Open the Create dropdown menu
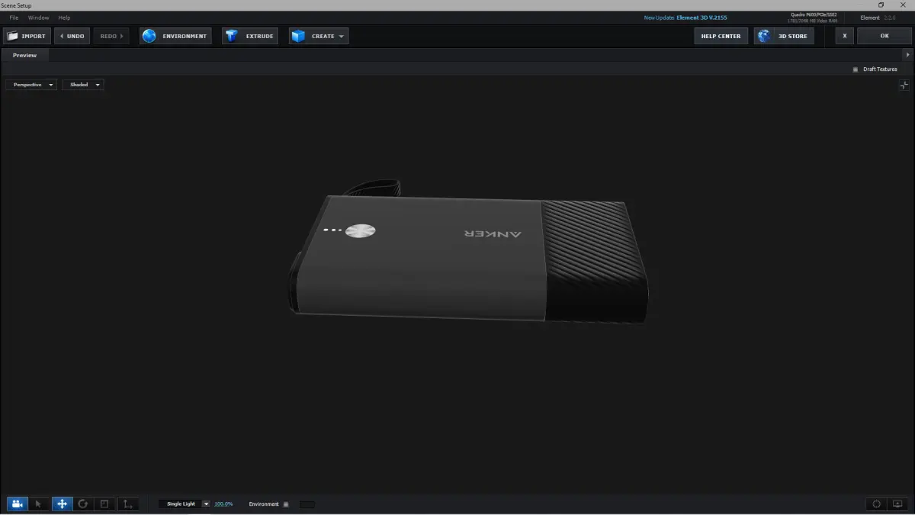The height and width of the screenshot is (515, 915). [319, 36]
